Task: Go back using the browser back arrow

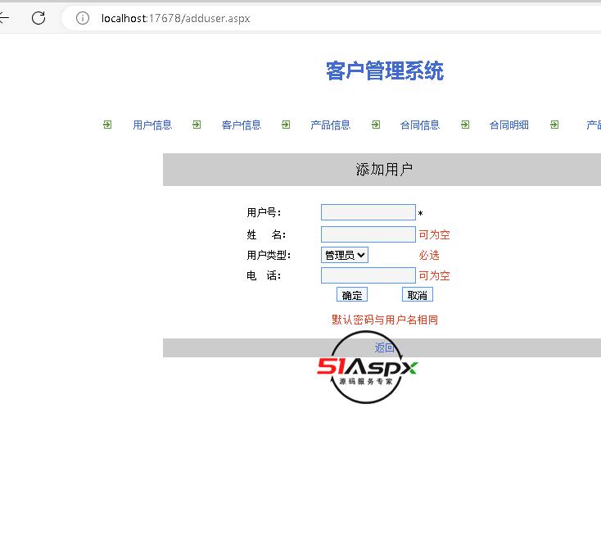Action: (x=4, y=18)
